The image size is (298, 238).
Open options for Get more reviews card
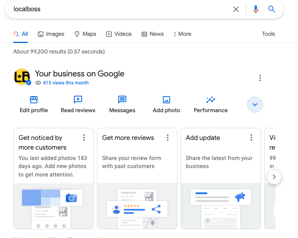(x=167, y=137)
